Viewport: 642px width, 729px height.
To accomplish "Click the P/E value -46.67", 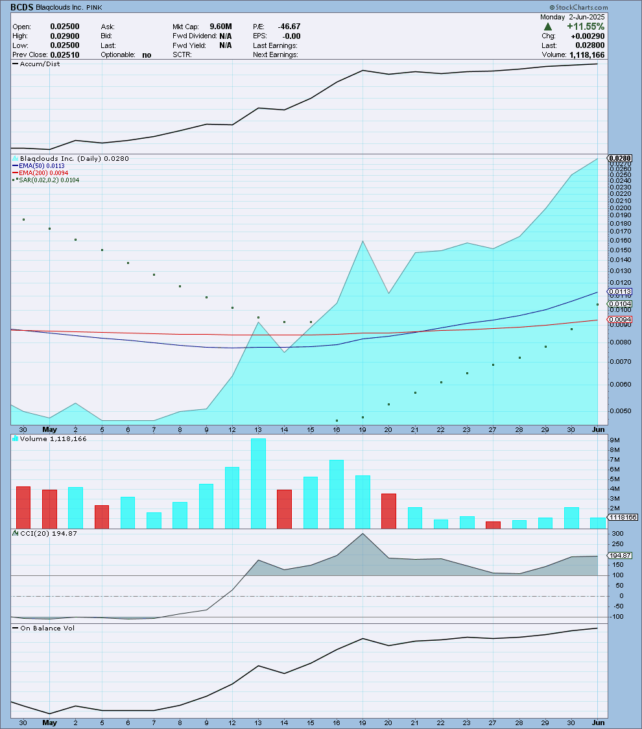I will pos(289,27).
